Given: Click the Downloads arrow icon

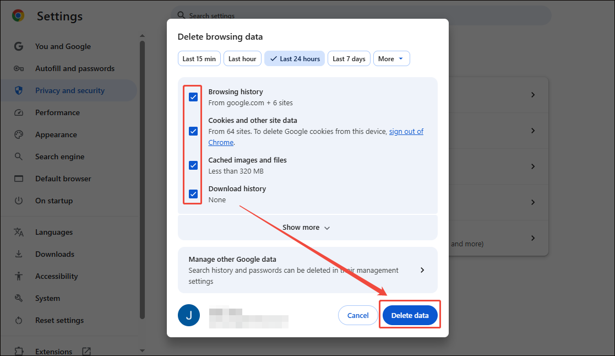Looking at the screenshot, I should 19,253.
